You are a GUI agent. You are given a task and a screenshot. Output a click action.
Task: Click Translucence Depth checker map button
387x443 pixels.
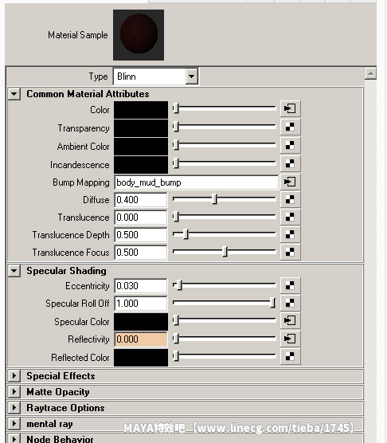coord(290,234)
